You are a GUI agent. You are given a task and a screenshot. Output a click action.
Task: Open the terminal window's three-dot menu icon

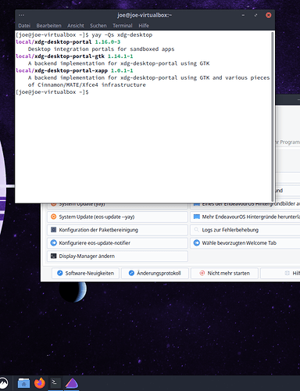[x=21, y=15]
